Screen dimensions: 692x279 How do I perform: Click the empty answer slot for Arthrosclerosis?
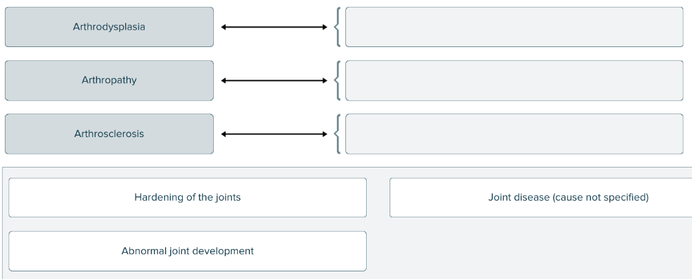[x=513, y=134]
